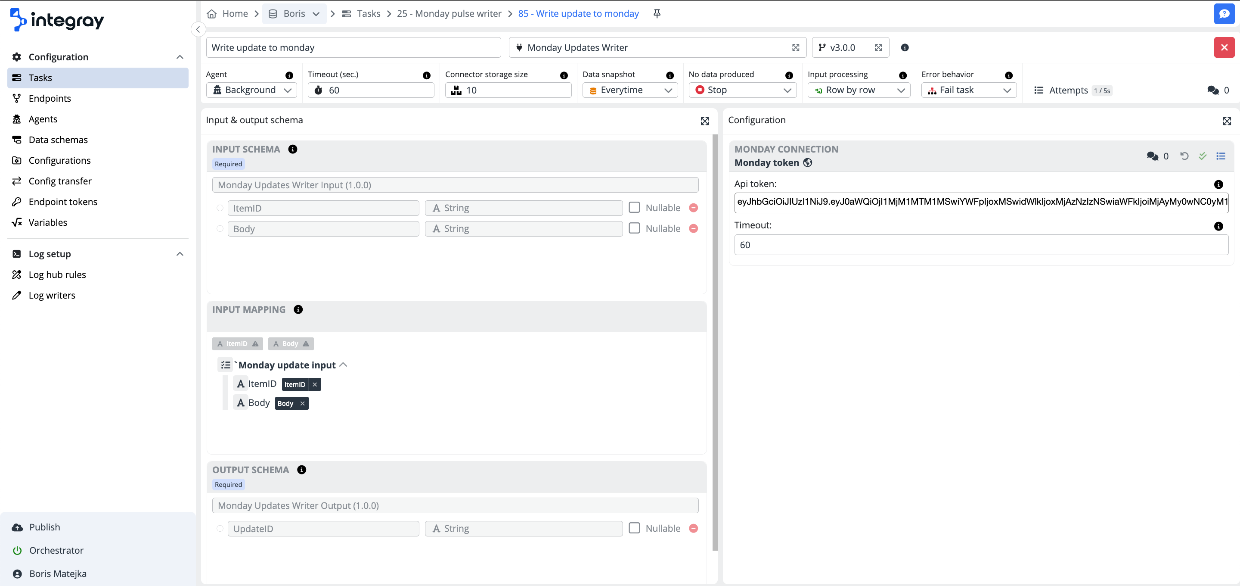Toggle Nullable checkbox for Body

[634, 228]
